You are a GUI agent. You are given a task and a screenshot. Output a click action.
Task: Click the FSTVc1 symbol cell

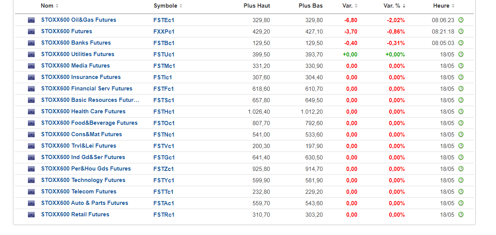click(164, 146)
